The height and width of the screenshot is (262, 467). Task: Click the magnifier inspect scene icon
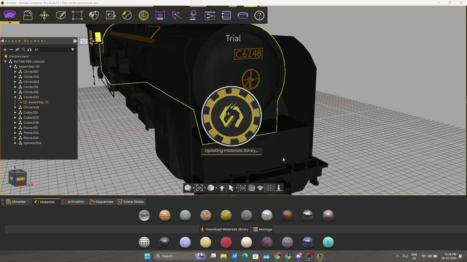pyautogui.click(x=251, y=188)
